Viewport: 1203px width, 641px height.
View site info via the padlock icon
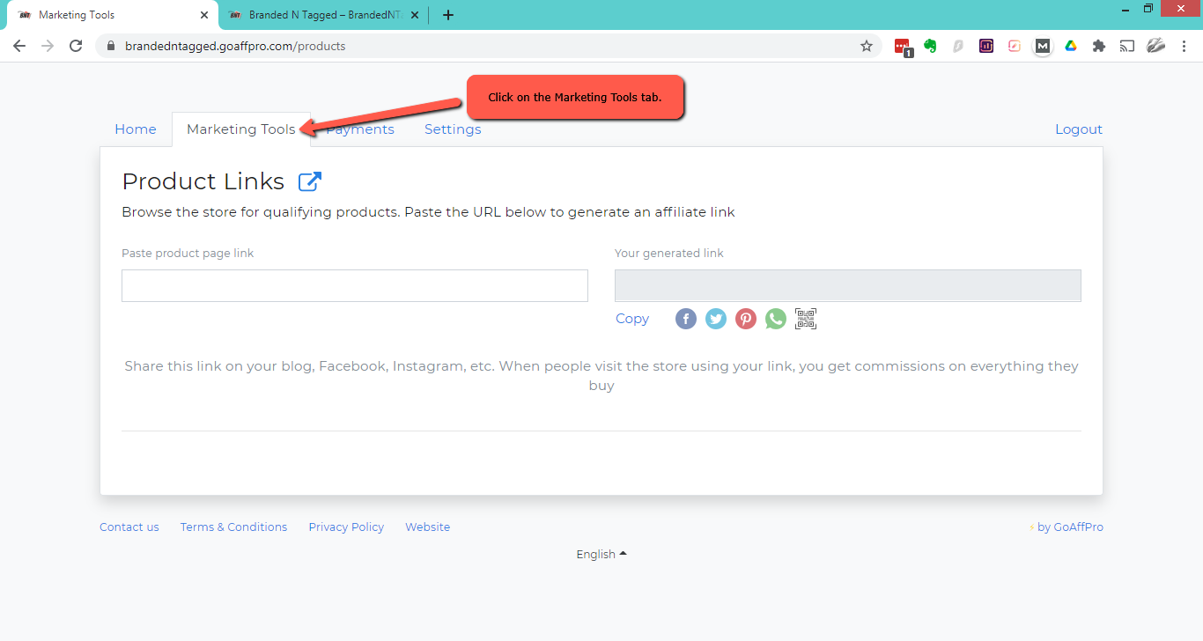111,46
